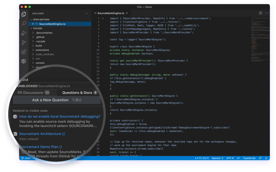Screen dimensions: 276x172
Task: Switch to Questions & Docs tab
Action: (x=79, y=93)
